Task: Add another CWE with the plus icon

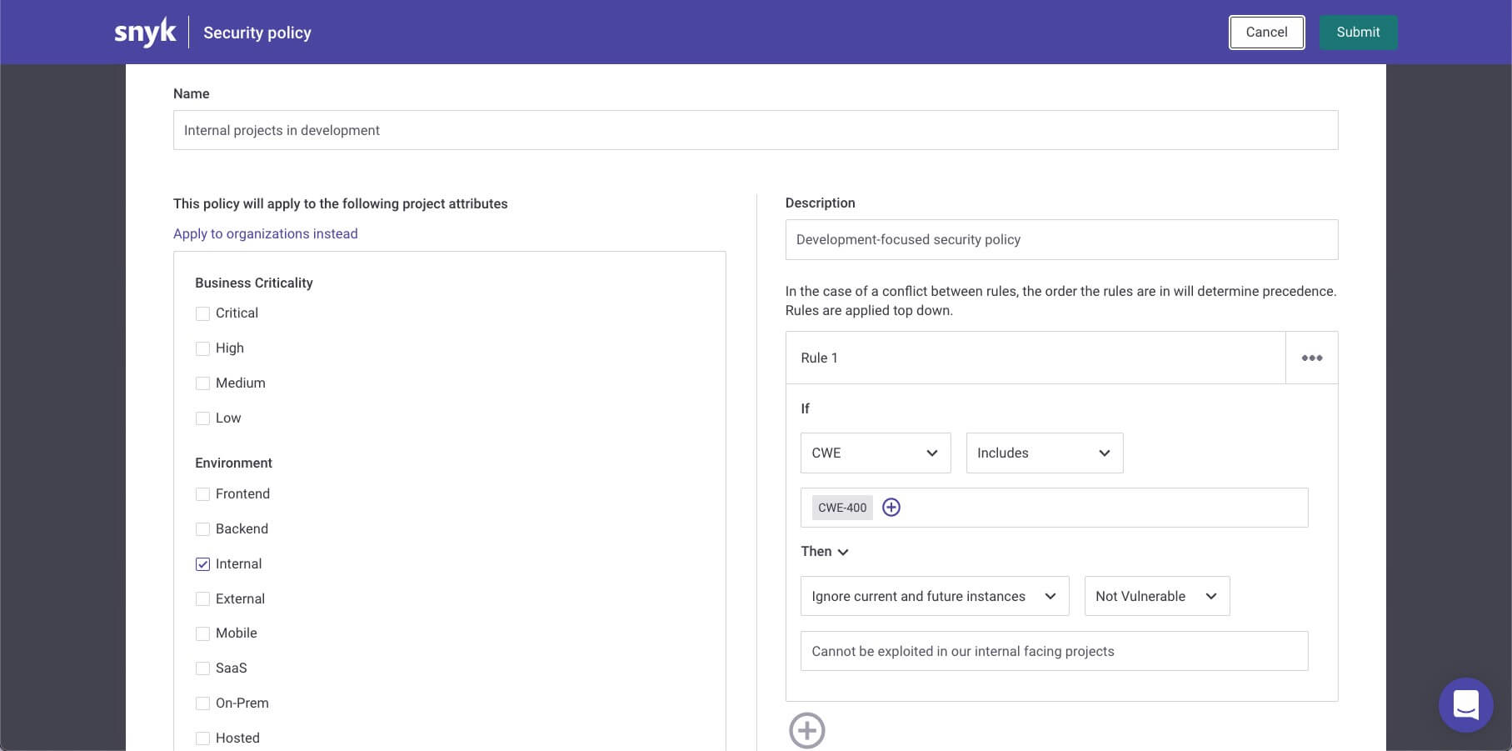Action: [x=891, y=508]
